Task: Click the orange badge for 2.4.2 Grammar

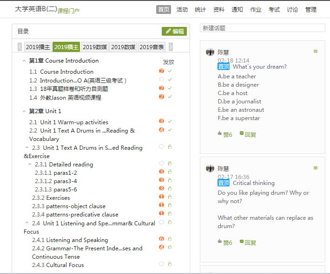Action: [x=161, y=247]
